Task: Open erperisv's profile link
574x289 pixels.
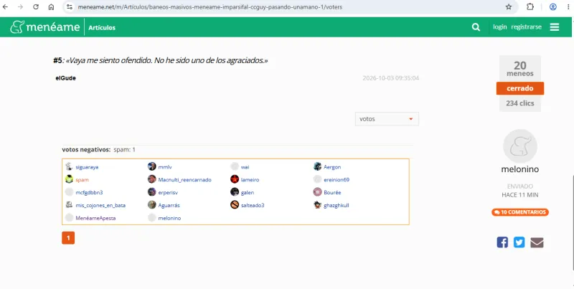Action: 168,193
